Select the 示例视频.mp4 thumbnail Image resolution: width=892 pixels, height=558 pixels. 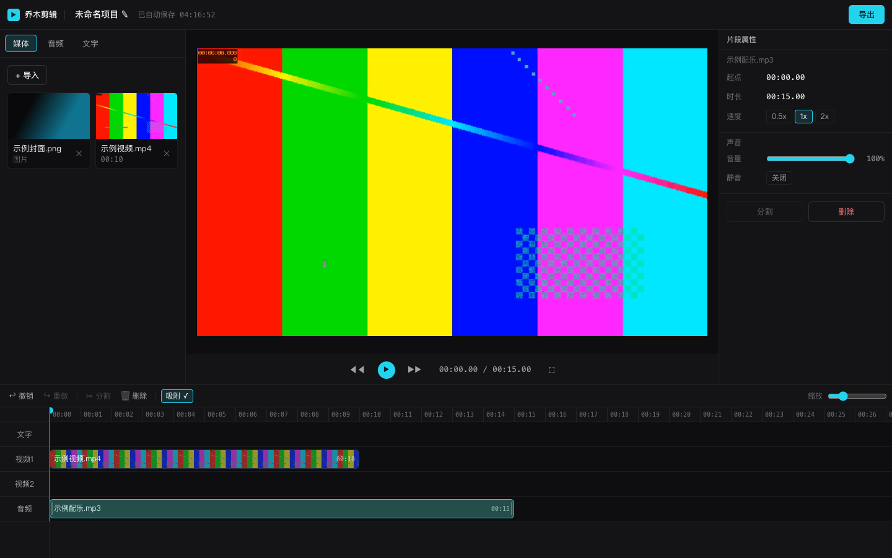[x=136, y=116]
